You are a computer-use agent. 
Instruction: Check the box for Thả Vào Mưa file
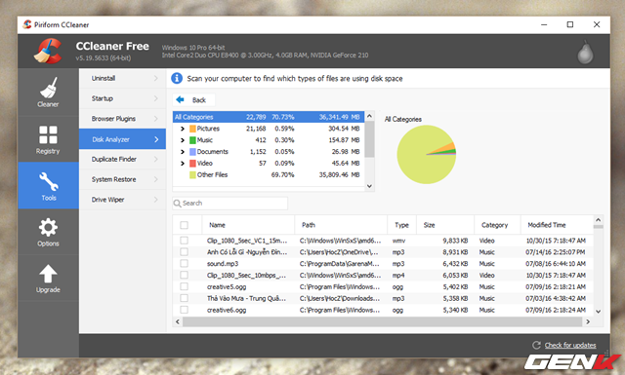184,298
